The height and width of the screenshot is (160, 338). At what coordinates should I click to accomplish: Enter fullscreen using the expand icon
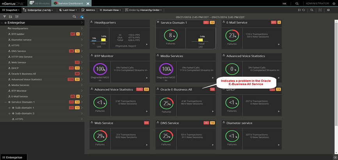pos(321,10)
